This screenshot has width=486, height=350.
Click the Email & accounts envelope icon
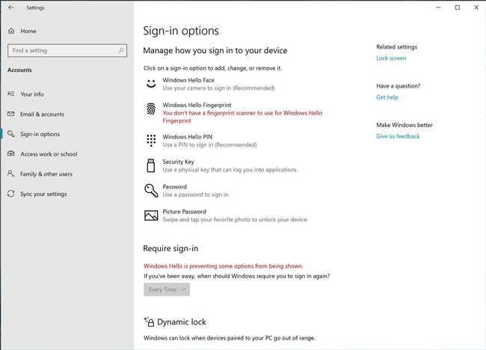tap(11, 114)
